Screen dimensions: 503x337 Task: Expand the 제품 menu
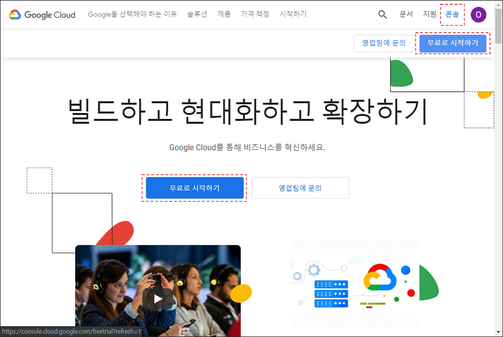pyautogui.click(x=224, y=14)
